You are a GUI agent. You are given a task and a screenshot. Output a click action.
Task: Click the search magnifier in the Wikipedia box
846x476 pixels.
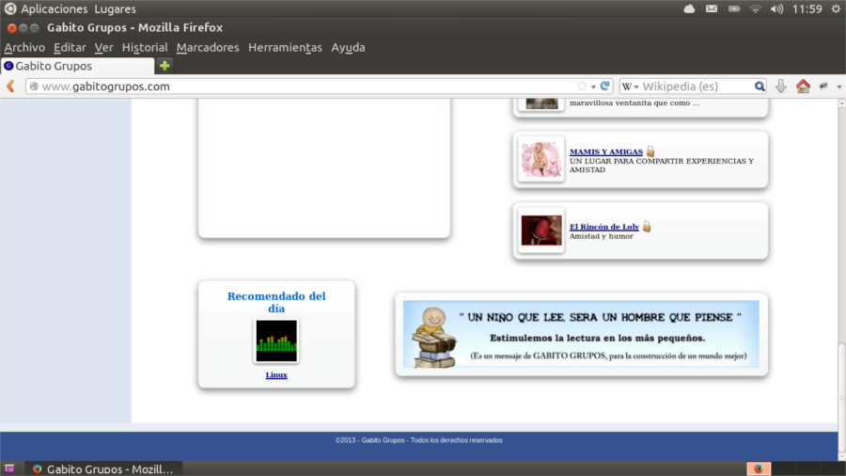[x=760, y=87]
